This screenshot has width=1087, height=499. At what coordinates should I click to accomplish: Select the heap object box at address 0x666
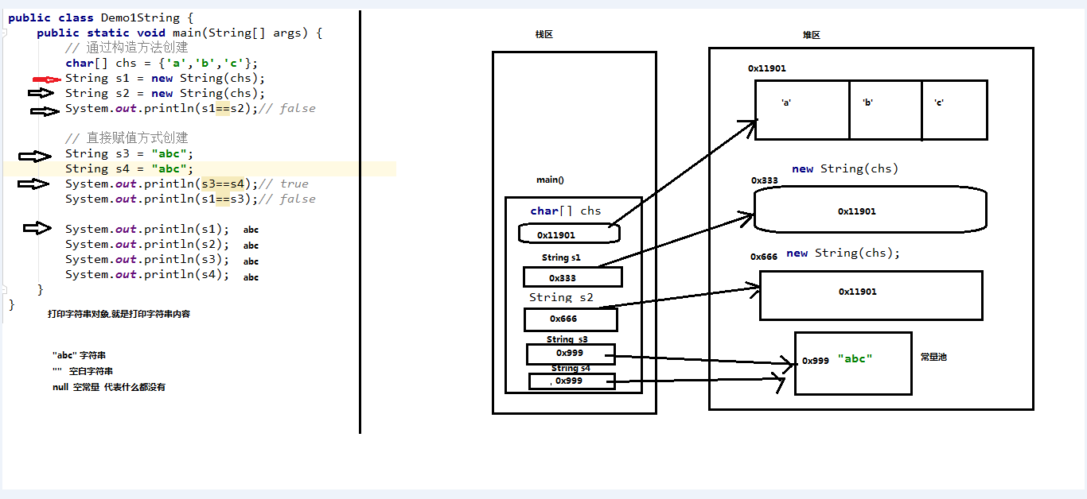(871, 295)
